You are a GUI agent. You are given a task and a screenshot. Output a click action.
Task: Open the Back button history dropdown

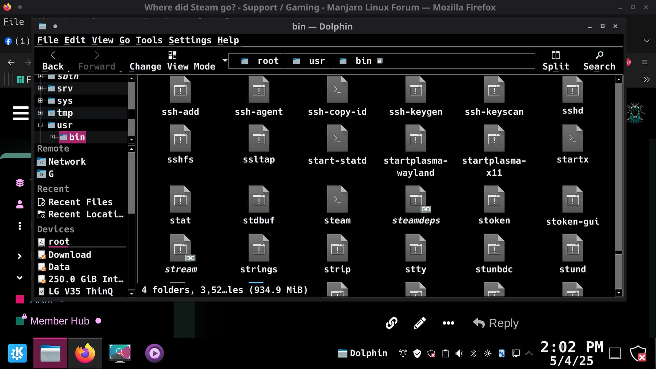68,71
